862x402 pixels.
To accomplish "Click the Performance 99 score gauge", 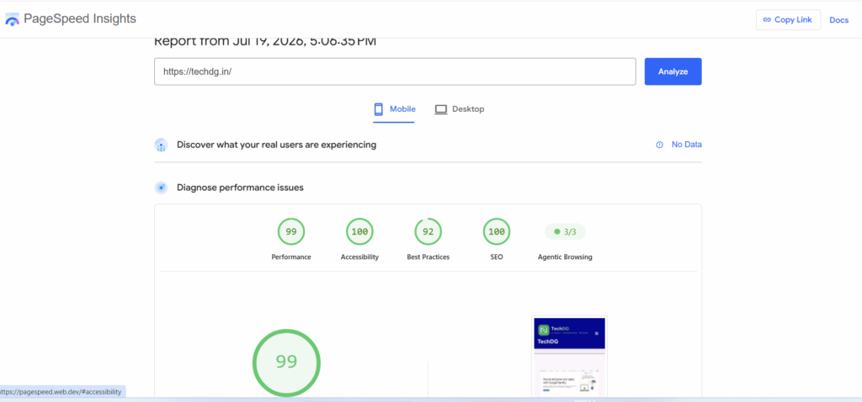I will pos(290,232).
